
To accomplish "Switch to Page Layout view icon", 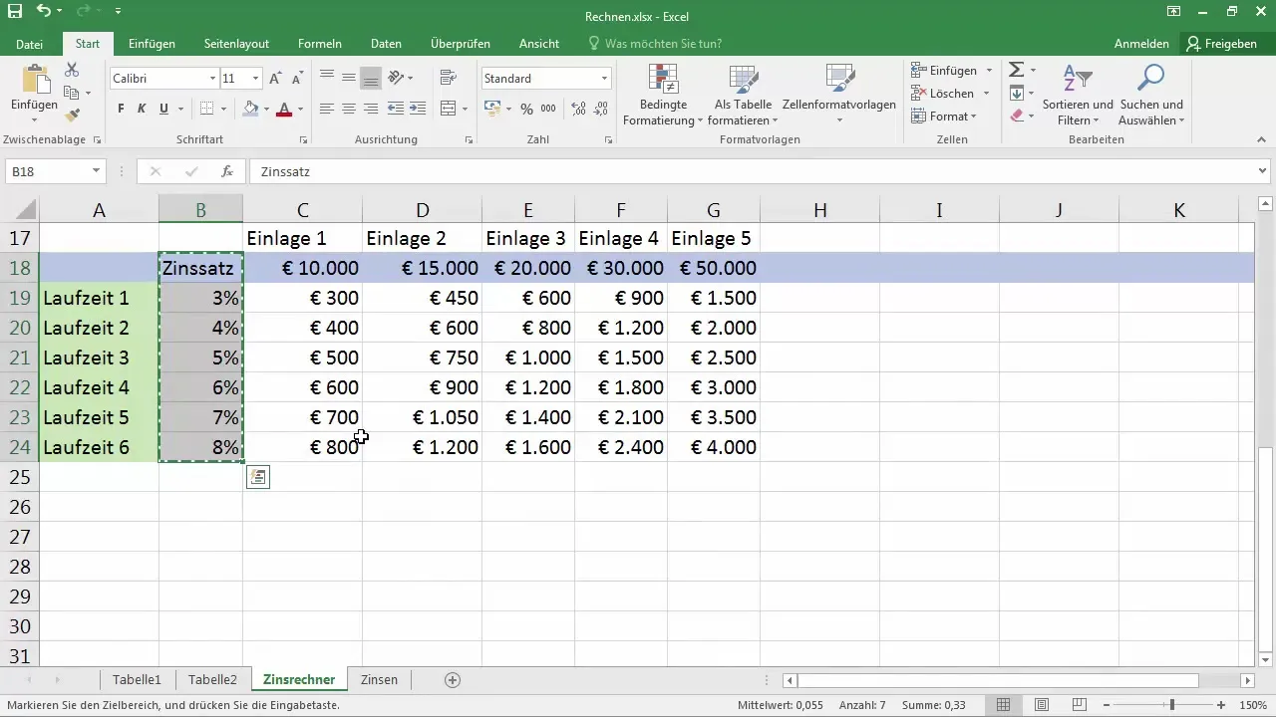I will click(1041, 705).
